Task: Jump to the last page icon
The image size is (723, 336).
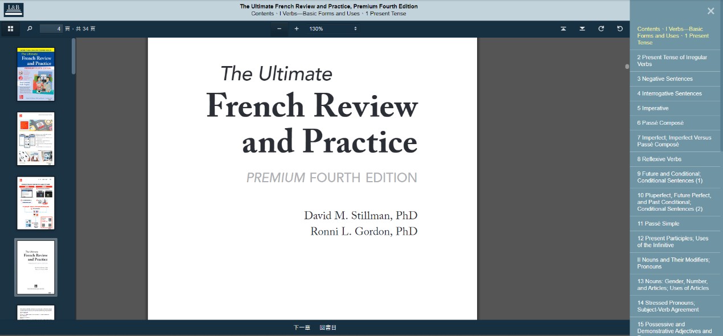Action: pyautogui.click(x=582, y=28)
